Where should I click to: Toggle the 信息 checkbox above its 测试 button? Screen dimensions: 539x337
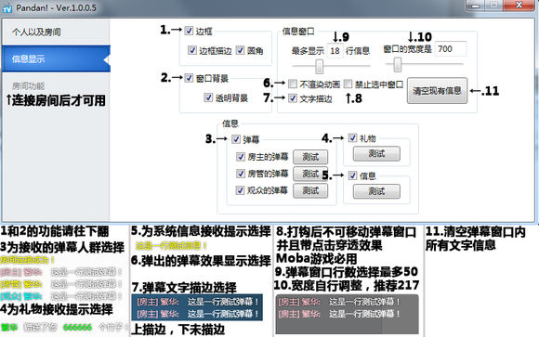[x=353, y=175]
